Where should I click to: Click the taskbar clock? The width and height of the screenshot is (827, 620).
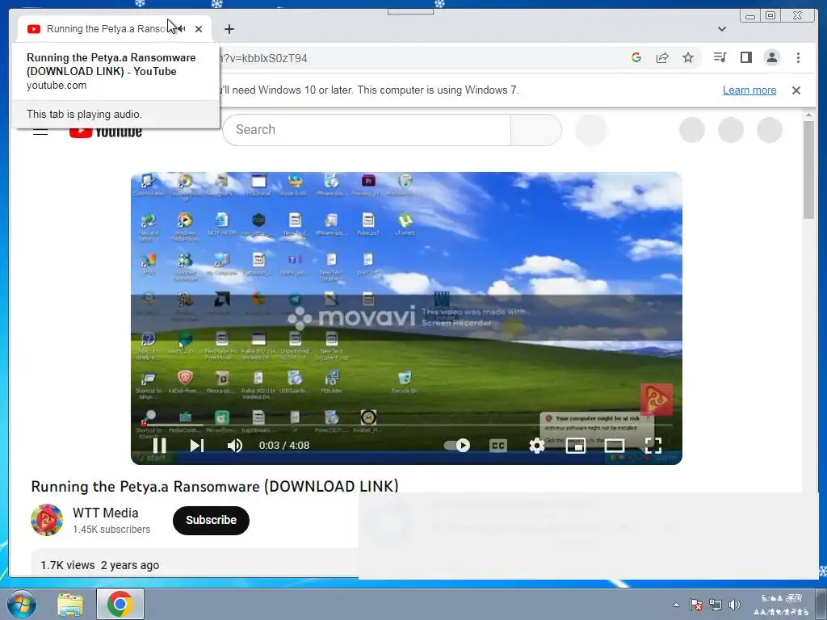coord(781,605)
